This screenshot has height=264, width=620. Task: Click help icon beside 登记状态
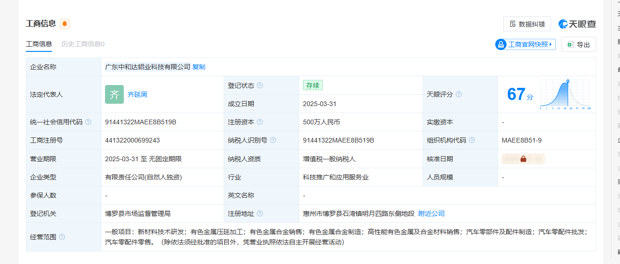coord(260,86)
